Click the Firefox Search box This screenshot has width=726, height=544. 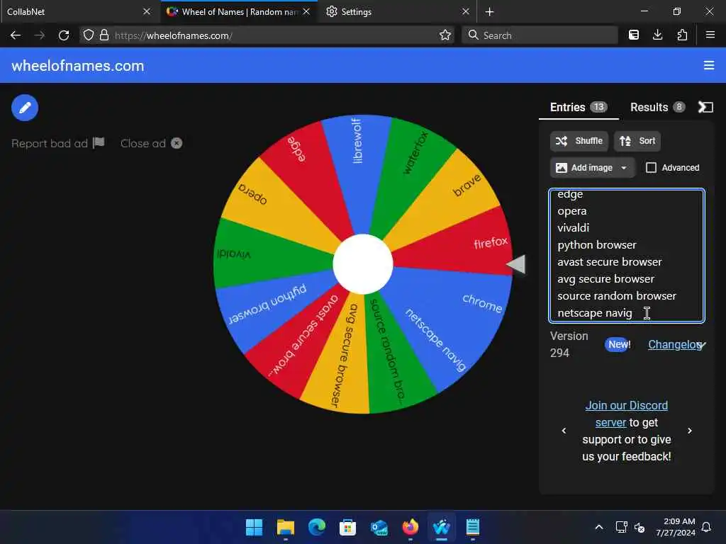[x=540, y=35]
